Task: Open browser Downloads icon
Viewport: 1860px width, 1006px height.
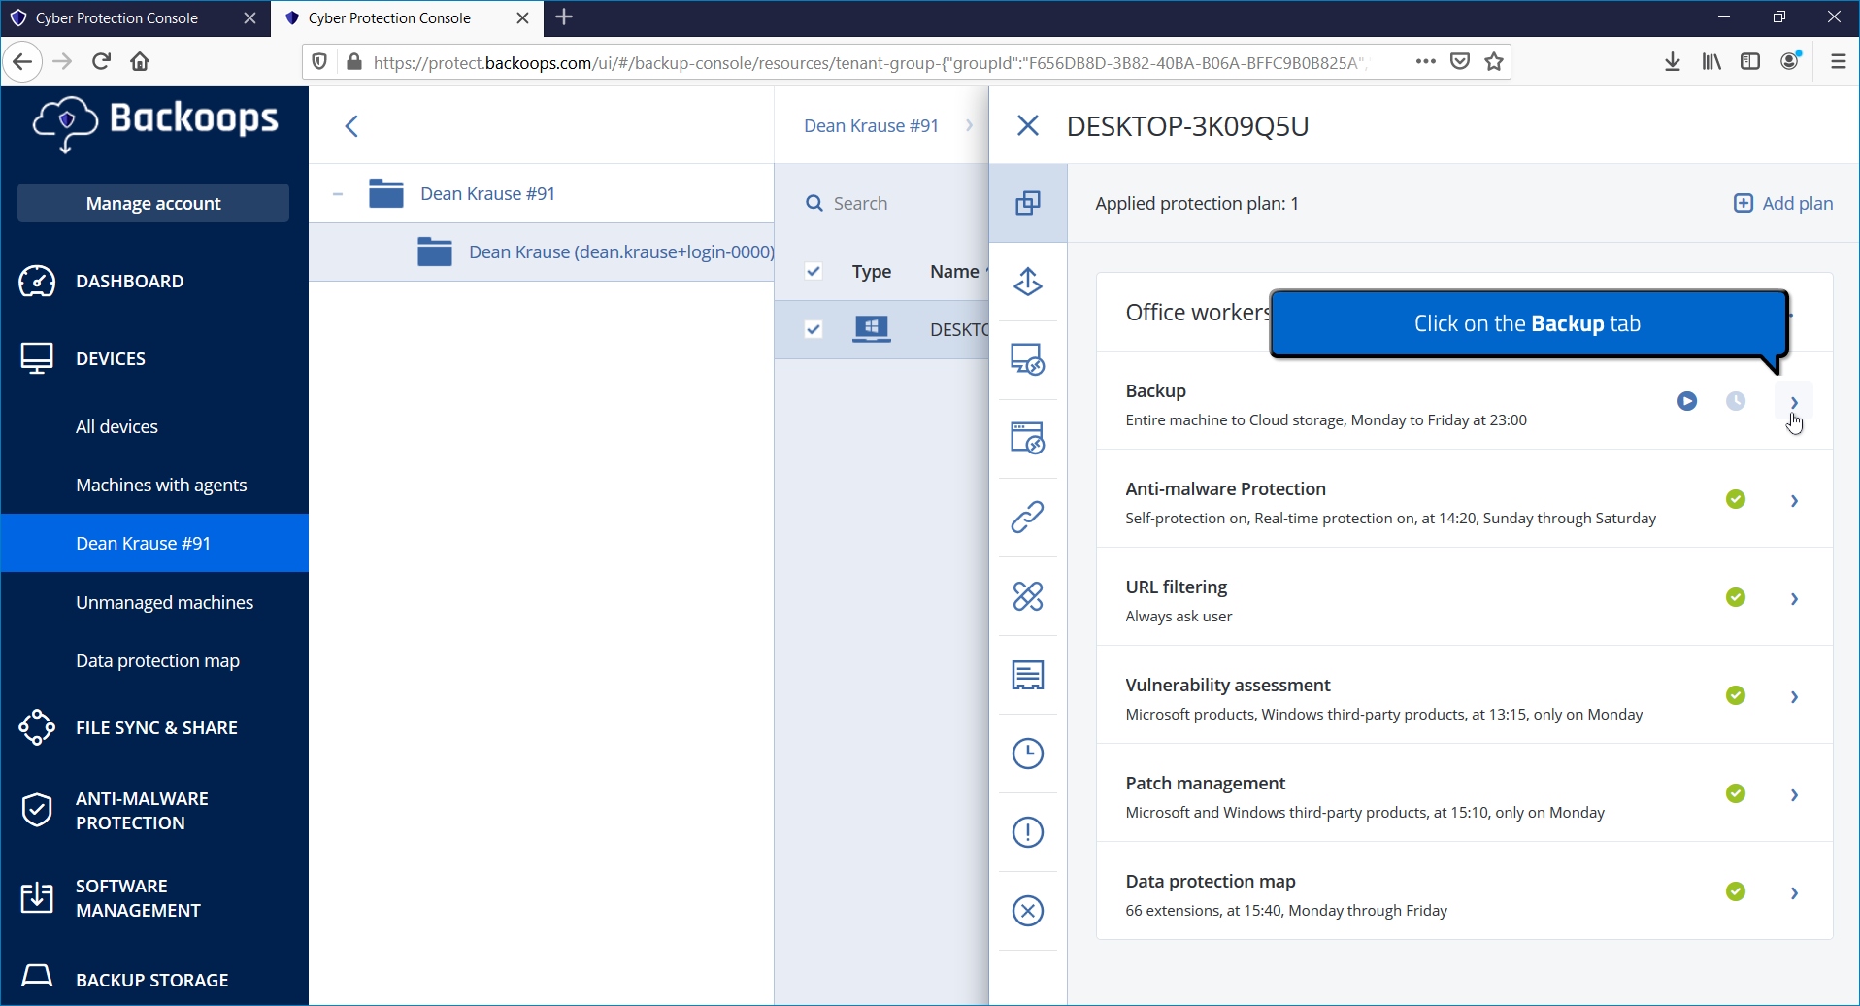Action: coord(1672,61)
